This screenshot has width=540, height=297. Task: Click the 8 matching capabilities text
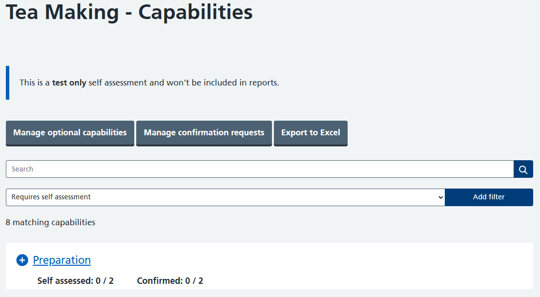(x=50, y=223)
